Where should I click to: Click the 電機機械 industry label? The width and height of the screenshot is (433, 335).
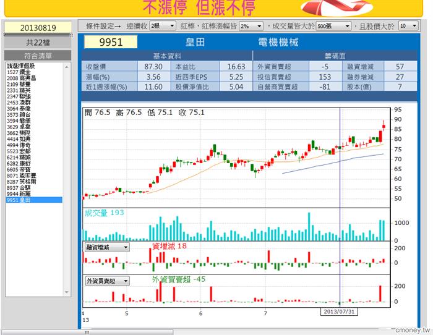[x=278, y=42]
